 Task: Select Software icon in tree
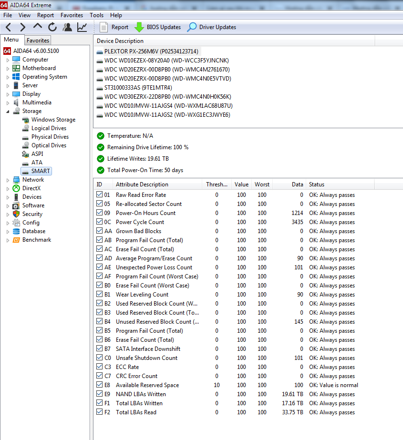[16, 205]
